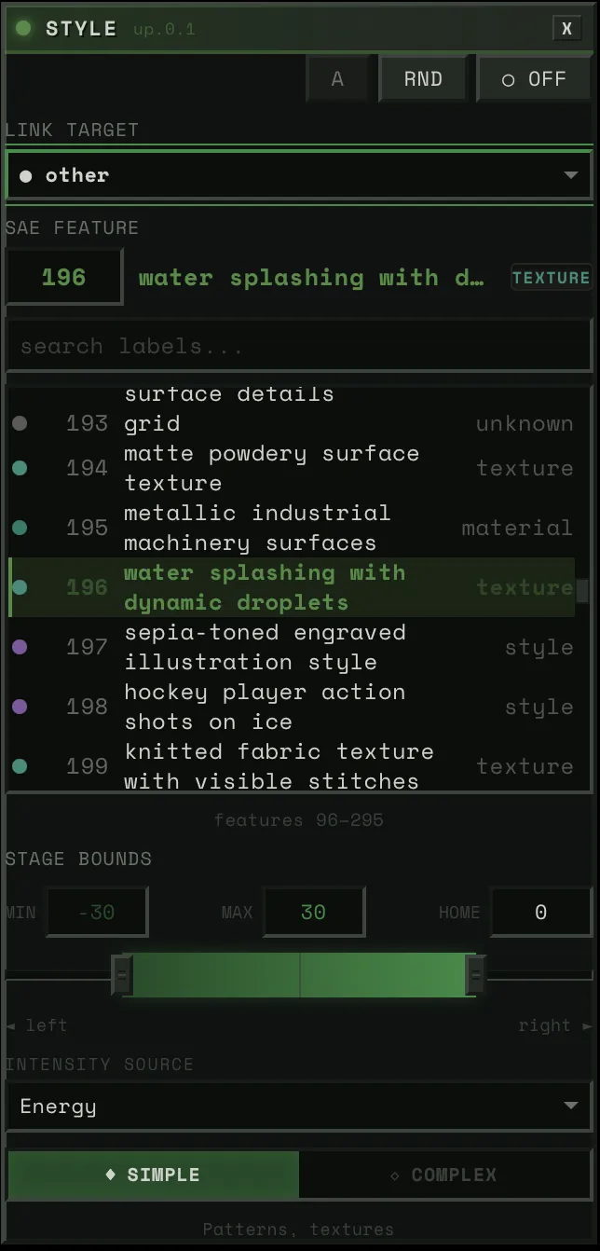
Task: Open the LINK TARGET dropdown showing other
Action: 298,174
